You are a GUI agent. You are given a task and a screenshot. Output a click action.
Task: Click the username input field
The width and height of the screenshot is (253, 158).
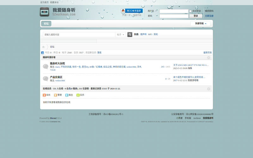pos(174,11)
